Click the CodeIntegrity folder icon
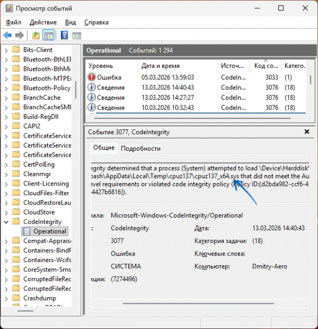Viewport: 318px width, 329px height. 16,222
